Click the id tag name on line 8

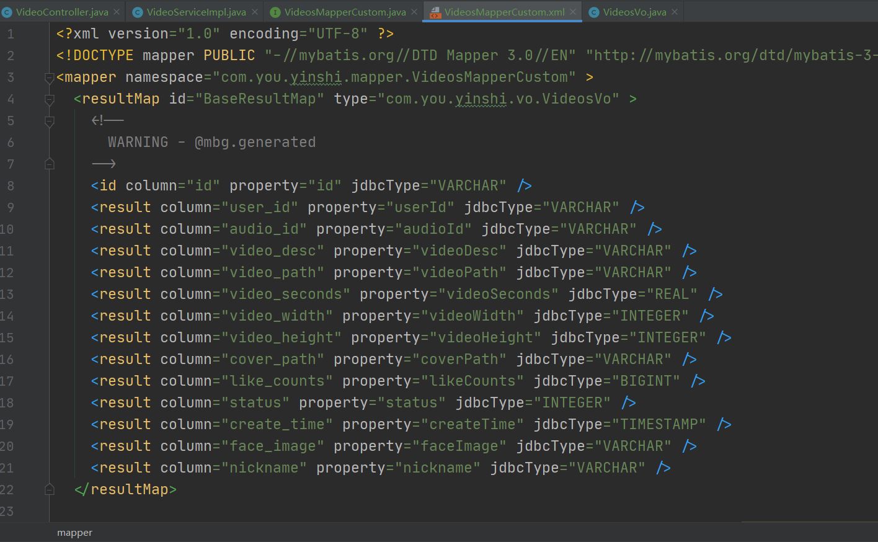108,185
